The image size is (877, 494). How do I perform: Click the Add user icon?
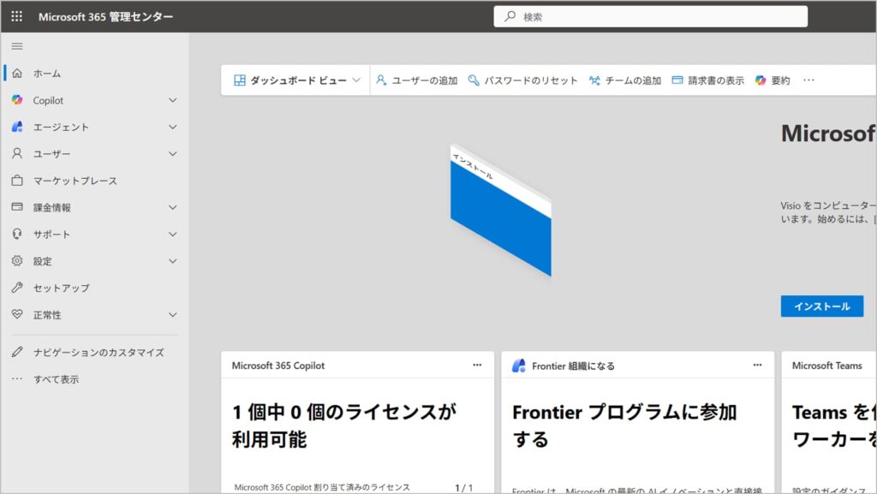(x=382, y=80)
